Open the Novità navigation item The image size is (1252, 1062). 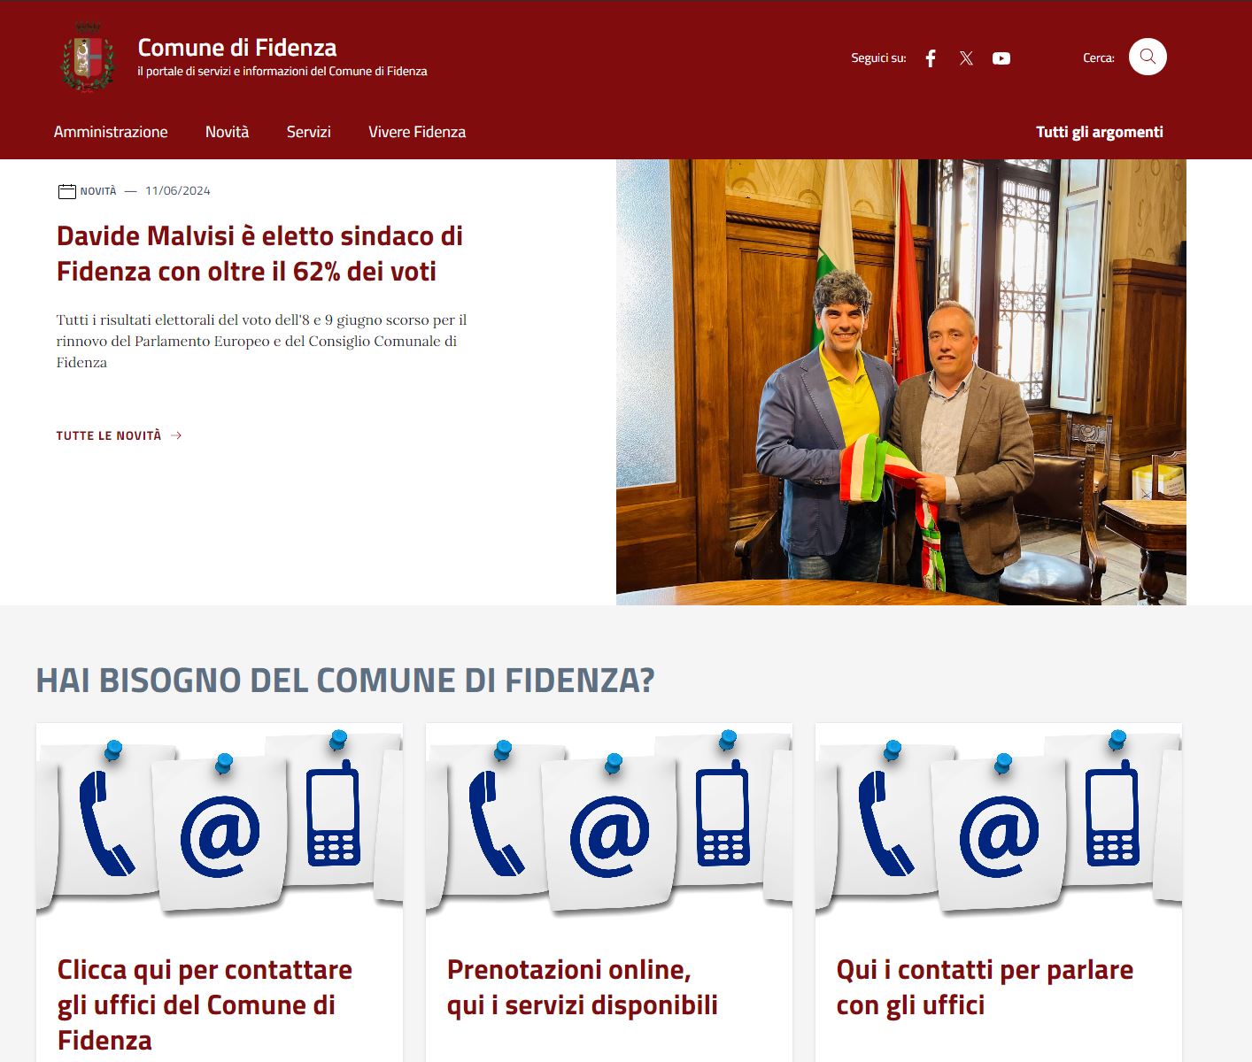pos(227,132)
